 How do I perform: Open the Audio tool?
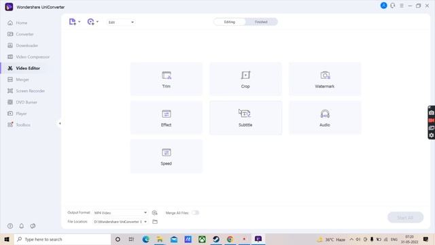(x=325, y=118)
